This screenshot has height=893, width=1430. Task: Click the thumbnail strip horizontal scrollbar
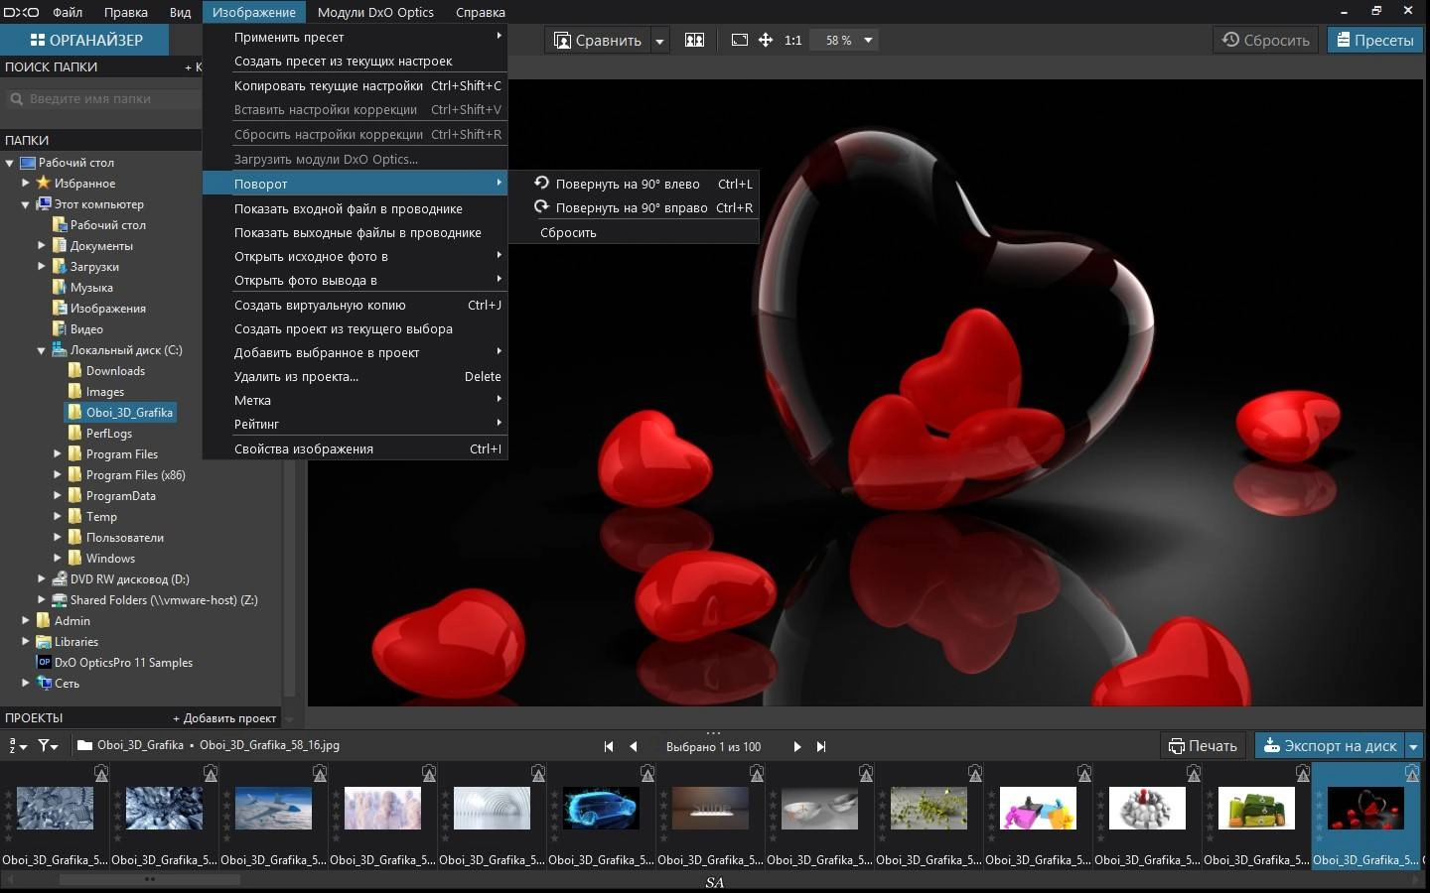point(150,879)
